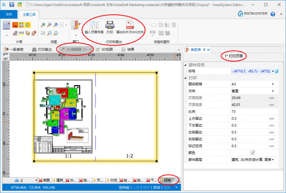Open the 图纸规格 A3 dropdown

[x=273, y=84]
